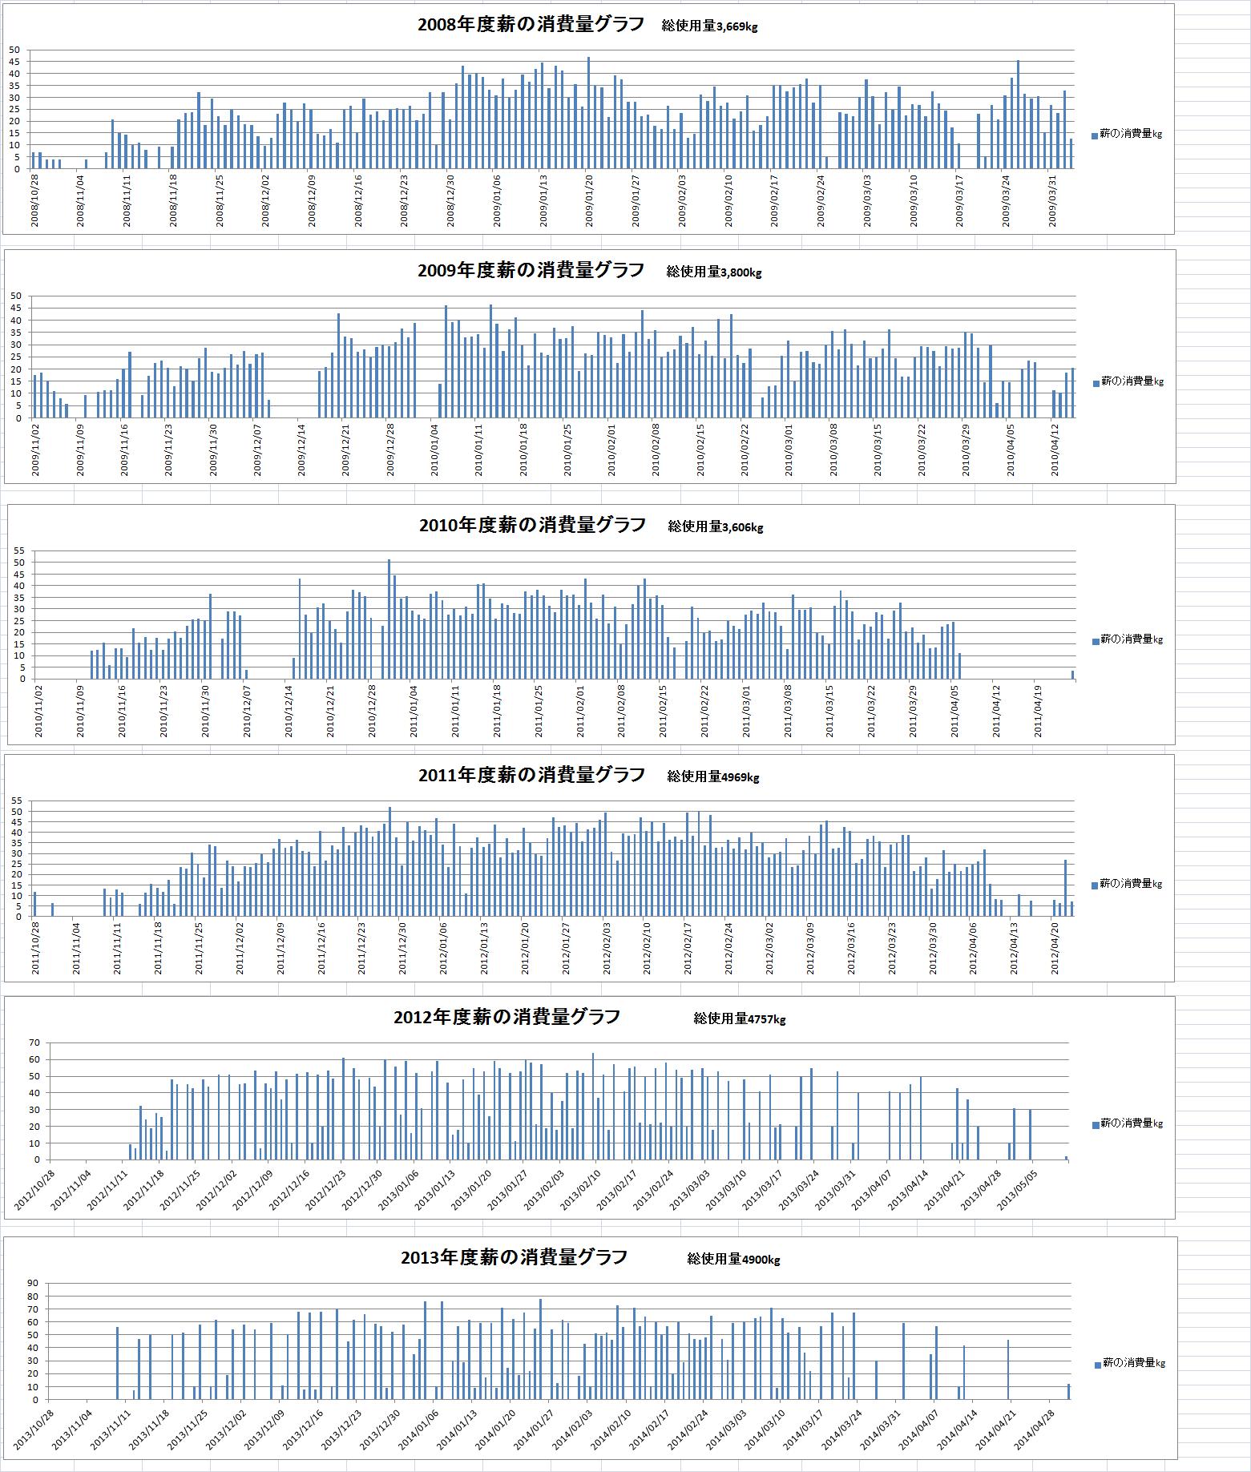Select the 総使用量3,800kg text label
The image size is (1251, 1472).
(713, 272)
